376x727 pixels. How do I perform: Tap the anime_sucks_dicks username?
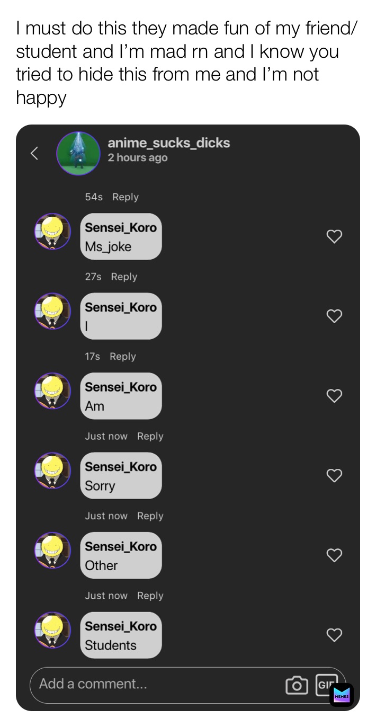pyautogui.click(x=169, y=142)
